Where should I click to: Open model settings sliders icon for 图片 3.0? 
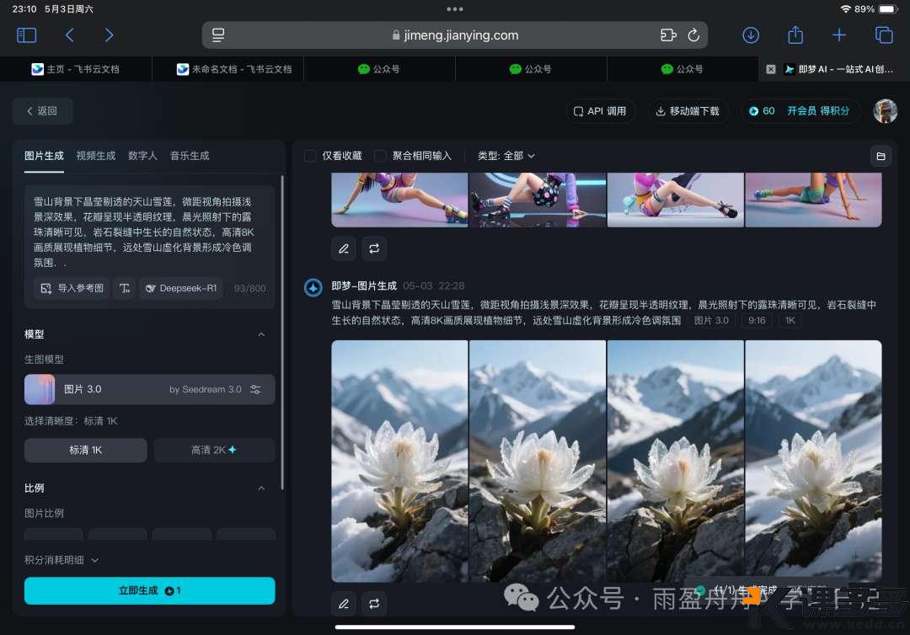256,390
